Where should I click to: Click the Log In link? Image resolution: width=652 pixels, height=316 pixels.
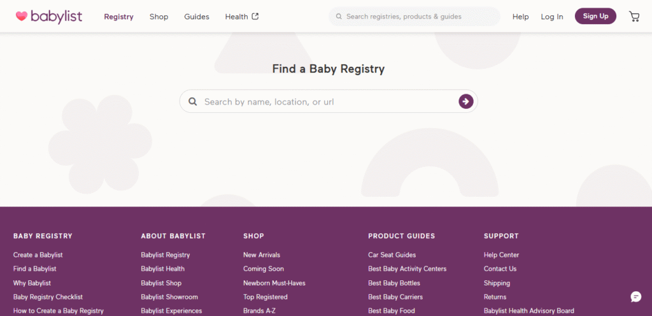[552, 17]
